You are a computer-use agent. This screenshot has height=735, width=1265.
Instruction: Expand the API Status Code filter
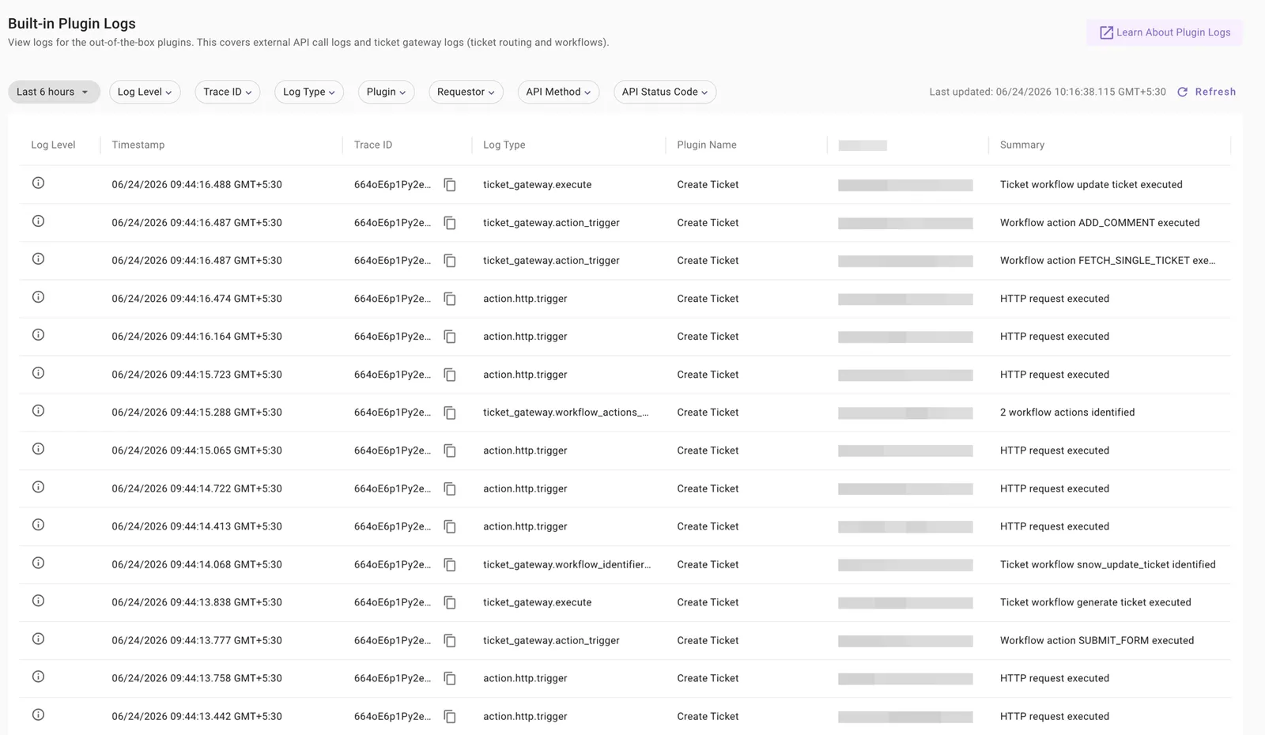pos(665,92)
